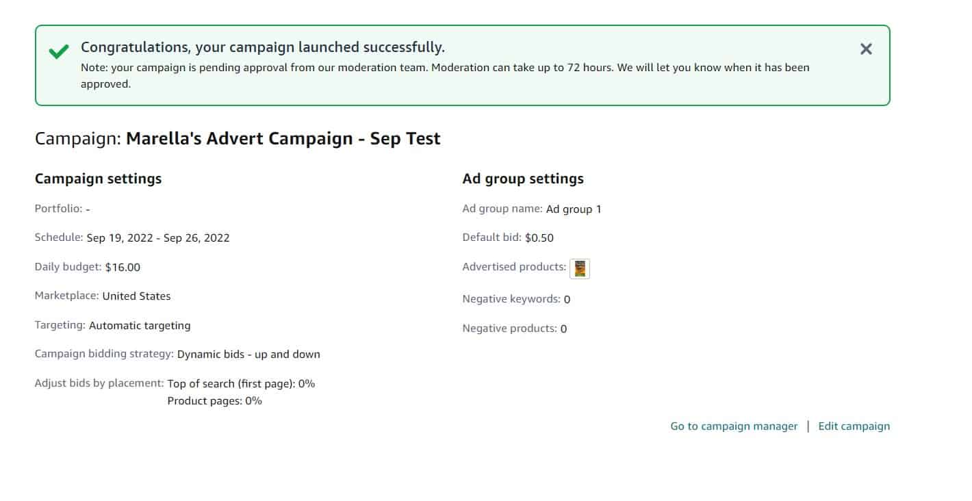Click the schedule date range Sep 19 - Sep 26
The height and width of the screenshot is (501, 972).
point(158,238)
